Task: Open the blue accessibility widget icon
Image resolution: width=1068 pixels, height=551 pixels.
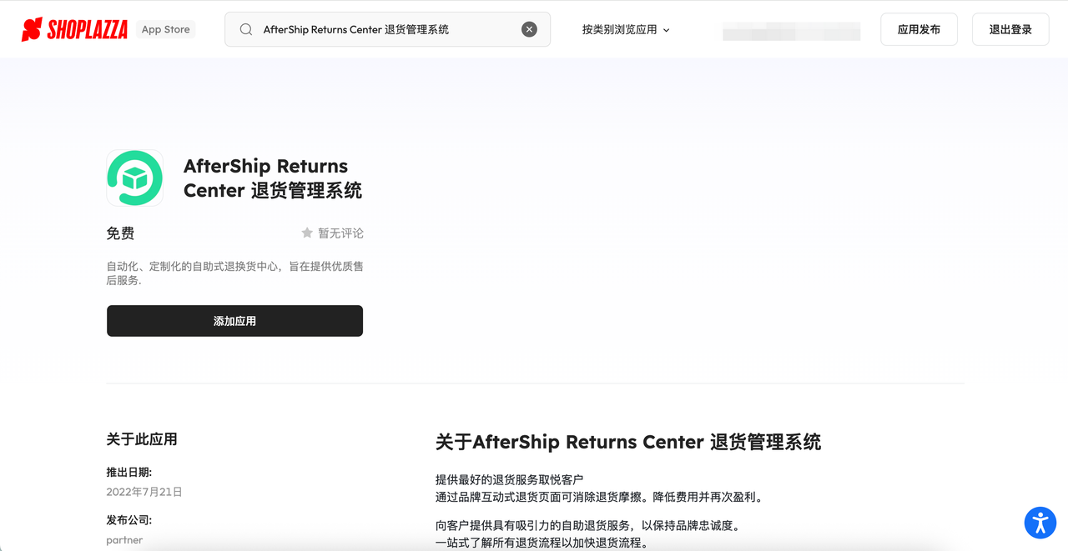Action: point(1040,523)
